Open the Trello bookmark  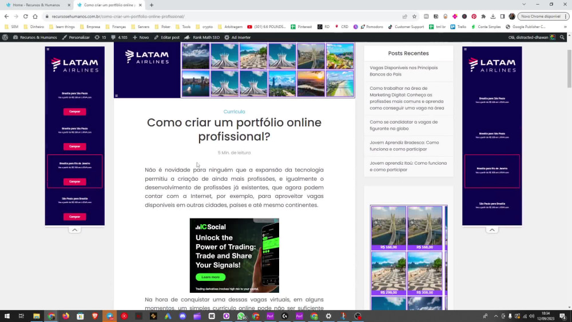click(458, 27)
